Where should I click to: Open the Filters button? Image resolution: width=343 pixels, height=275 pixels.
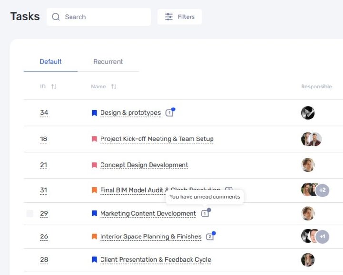pyautogui.click(x=180, y=17)
